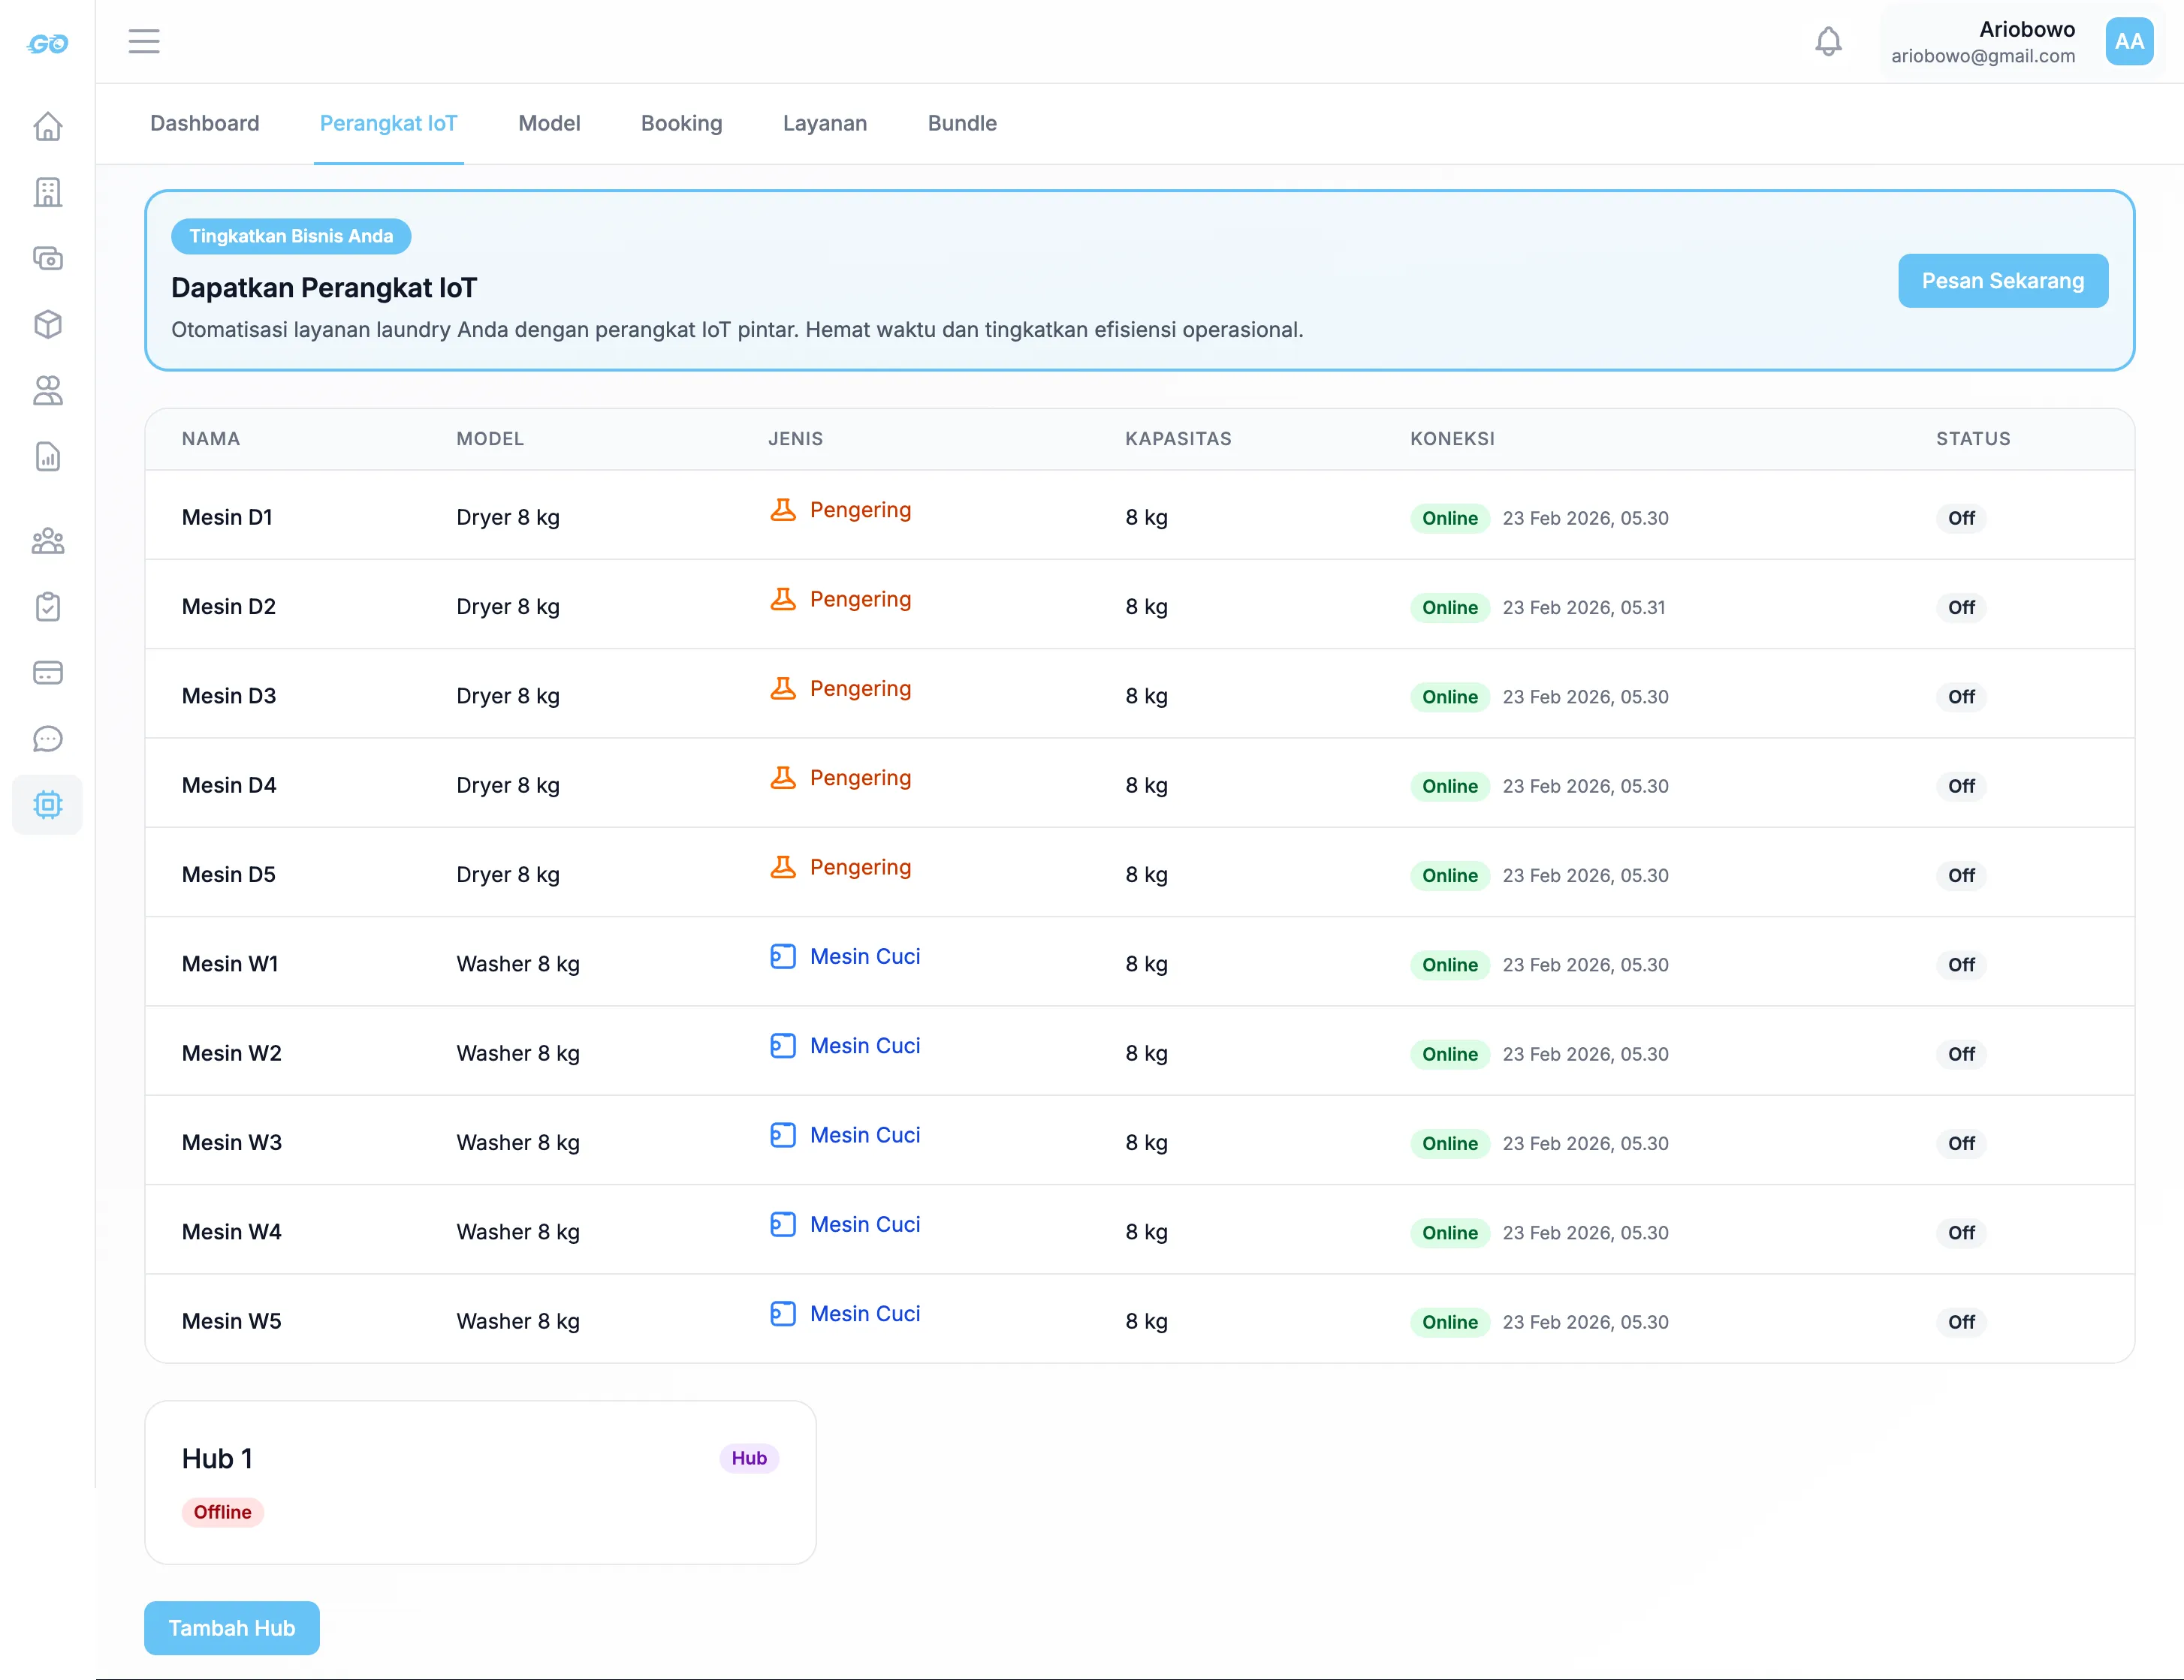Switch to the Layanan tab
Viewport: 2184px width, 1680px height.
point(824,123)
